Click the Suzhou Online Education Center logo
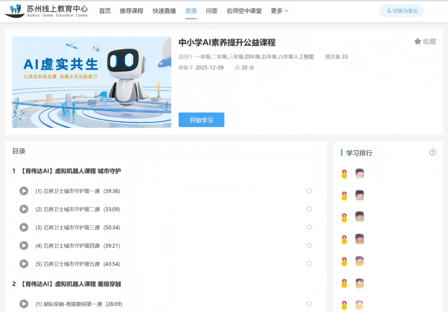Viewport: 448px width, 312px height. 46,11
